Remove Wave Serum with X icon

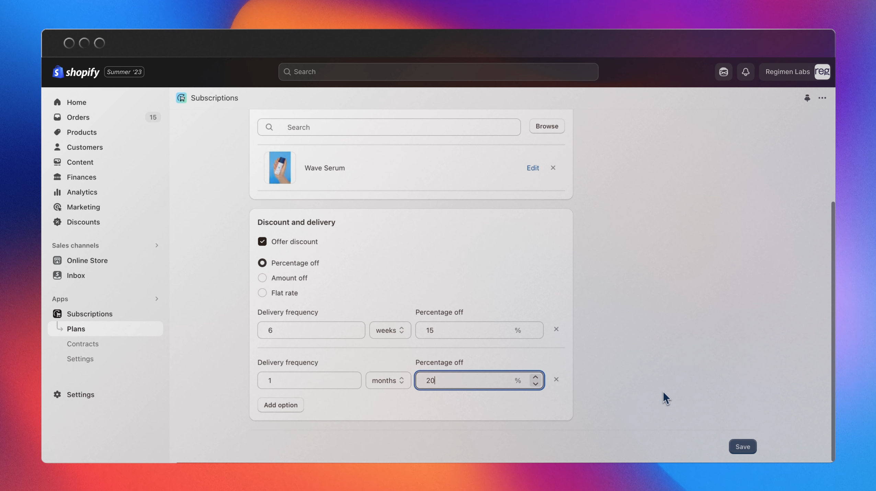coord(553,168)
